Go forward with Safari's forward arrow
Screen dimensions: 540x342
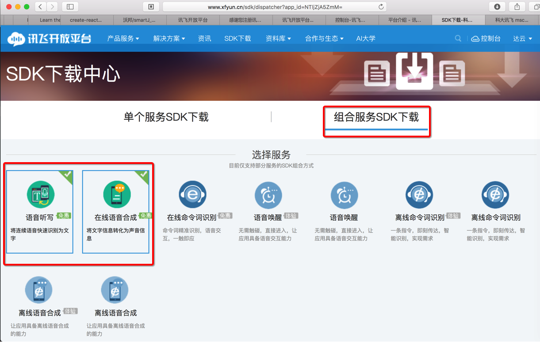click(53, 7)
